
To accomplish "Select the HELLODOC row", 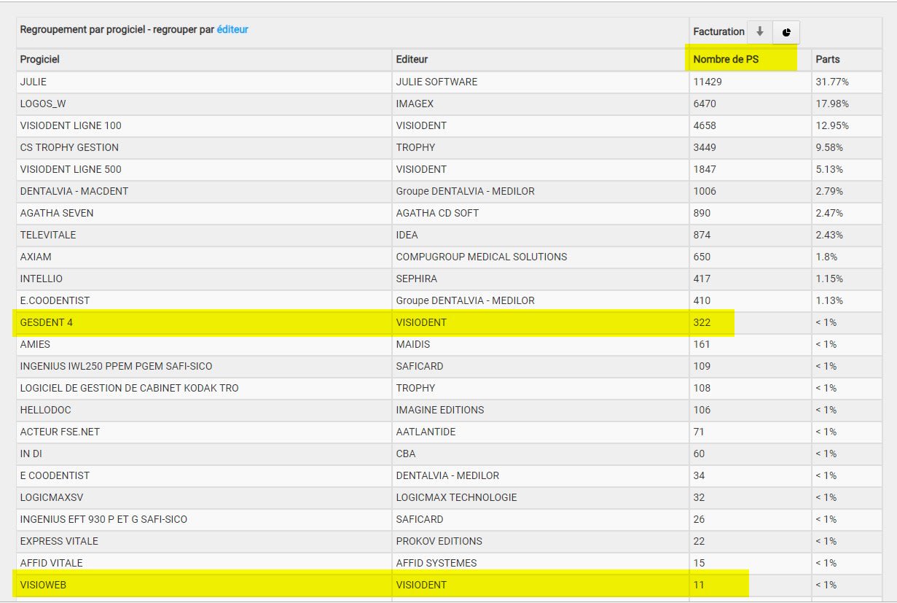I will 45,410.
